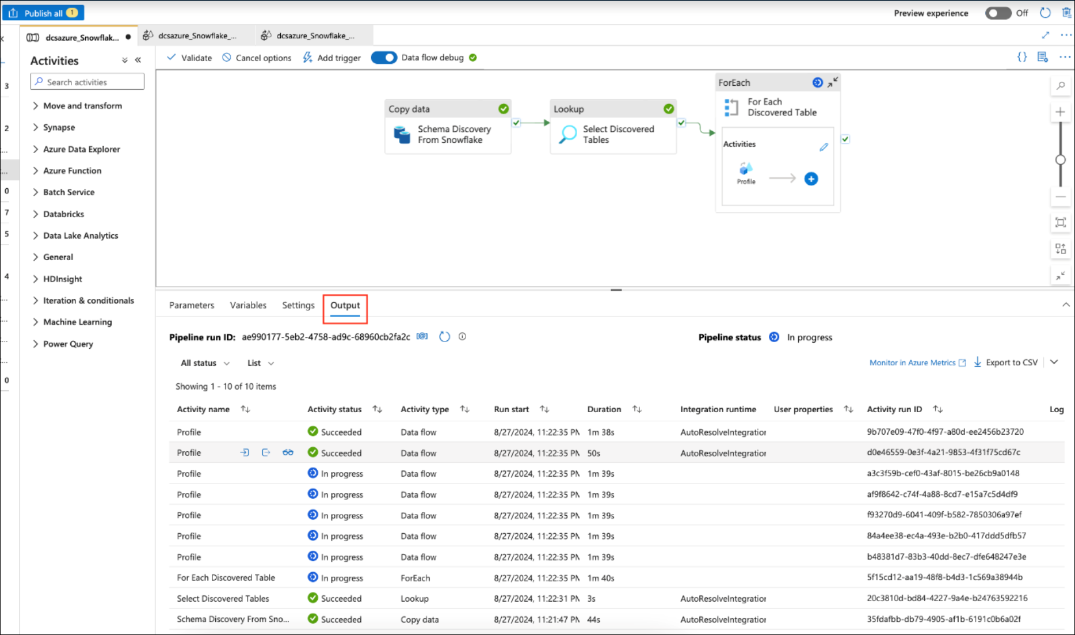Switch to the Output tab
Viewport: 1075px width, 635px height.
[x=345, y=306]
